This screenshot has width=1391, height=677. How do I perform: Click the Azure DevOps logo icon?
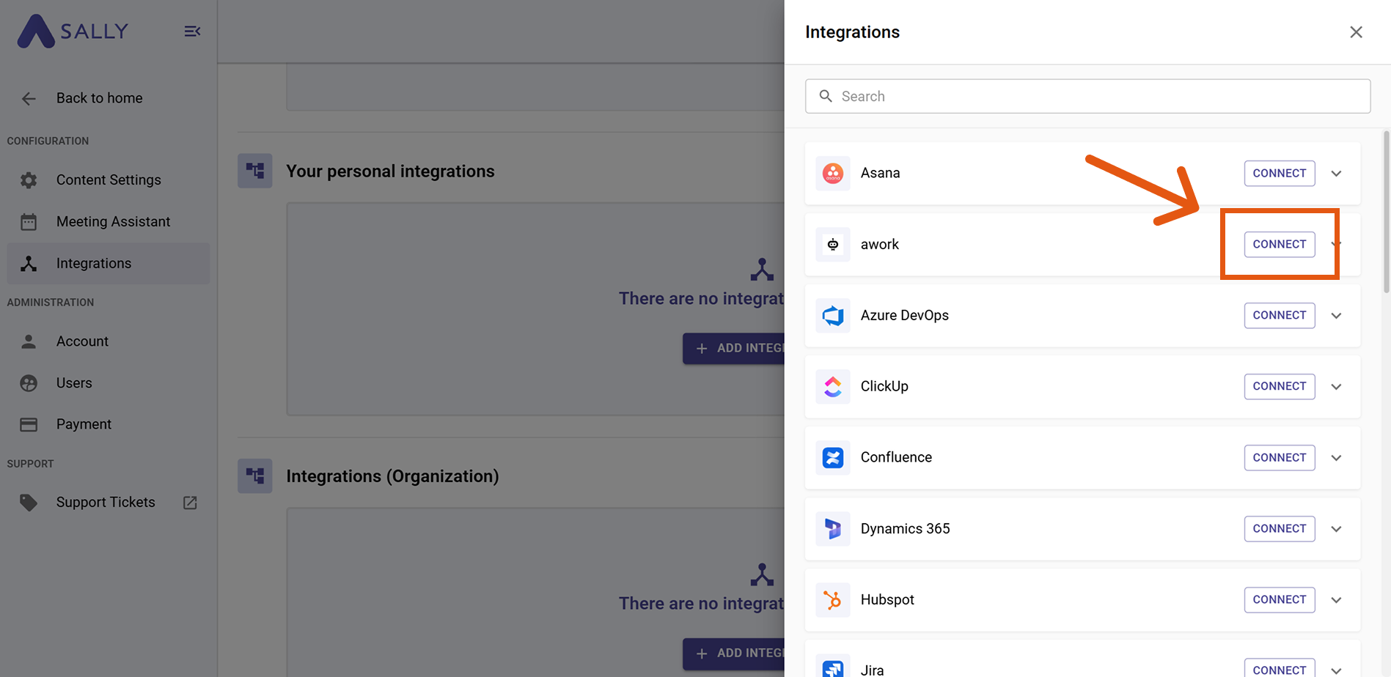tap(832, 316)
